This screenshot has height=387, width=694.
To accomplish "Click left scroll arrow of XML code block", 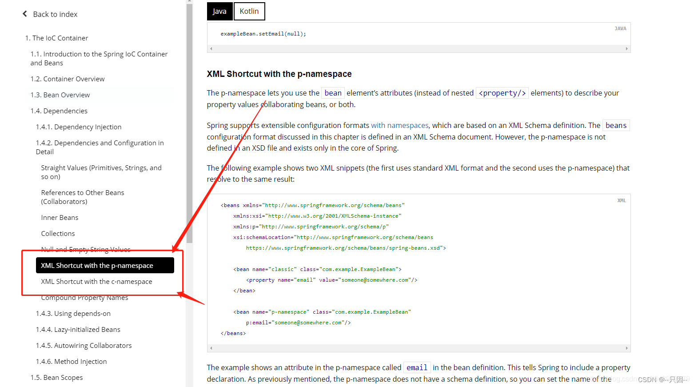I will [x=211, y=348].
